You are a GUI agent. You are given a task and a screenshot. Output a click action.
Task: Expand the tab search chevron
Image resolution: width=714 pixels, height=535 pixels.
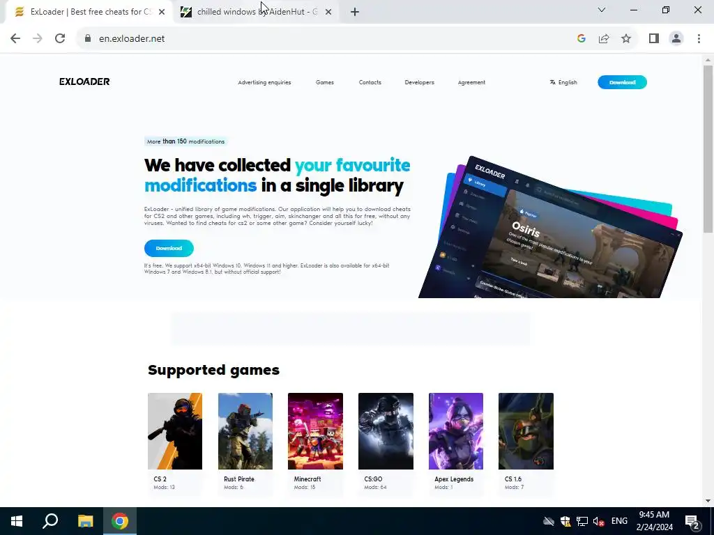point(602,10)
